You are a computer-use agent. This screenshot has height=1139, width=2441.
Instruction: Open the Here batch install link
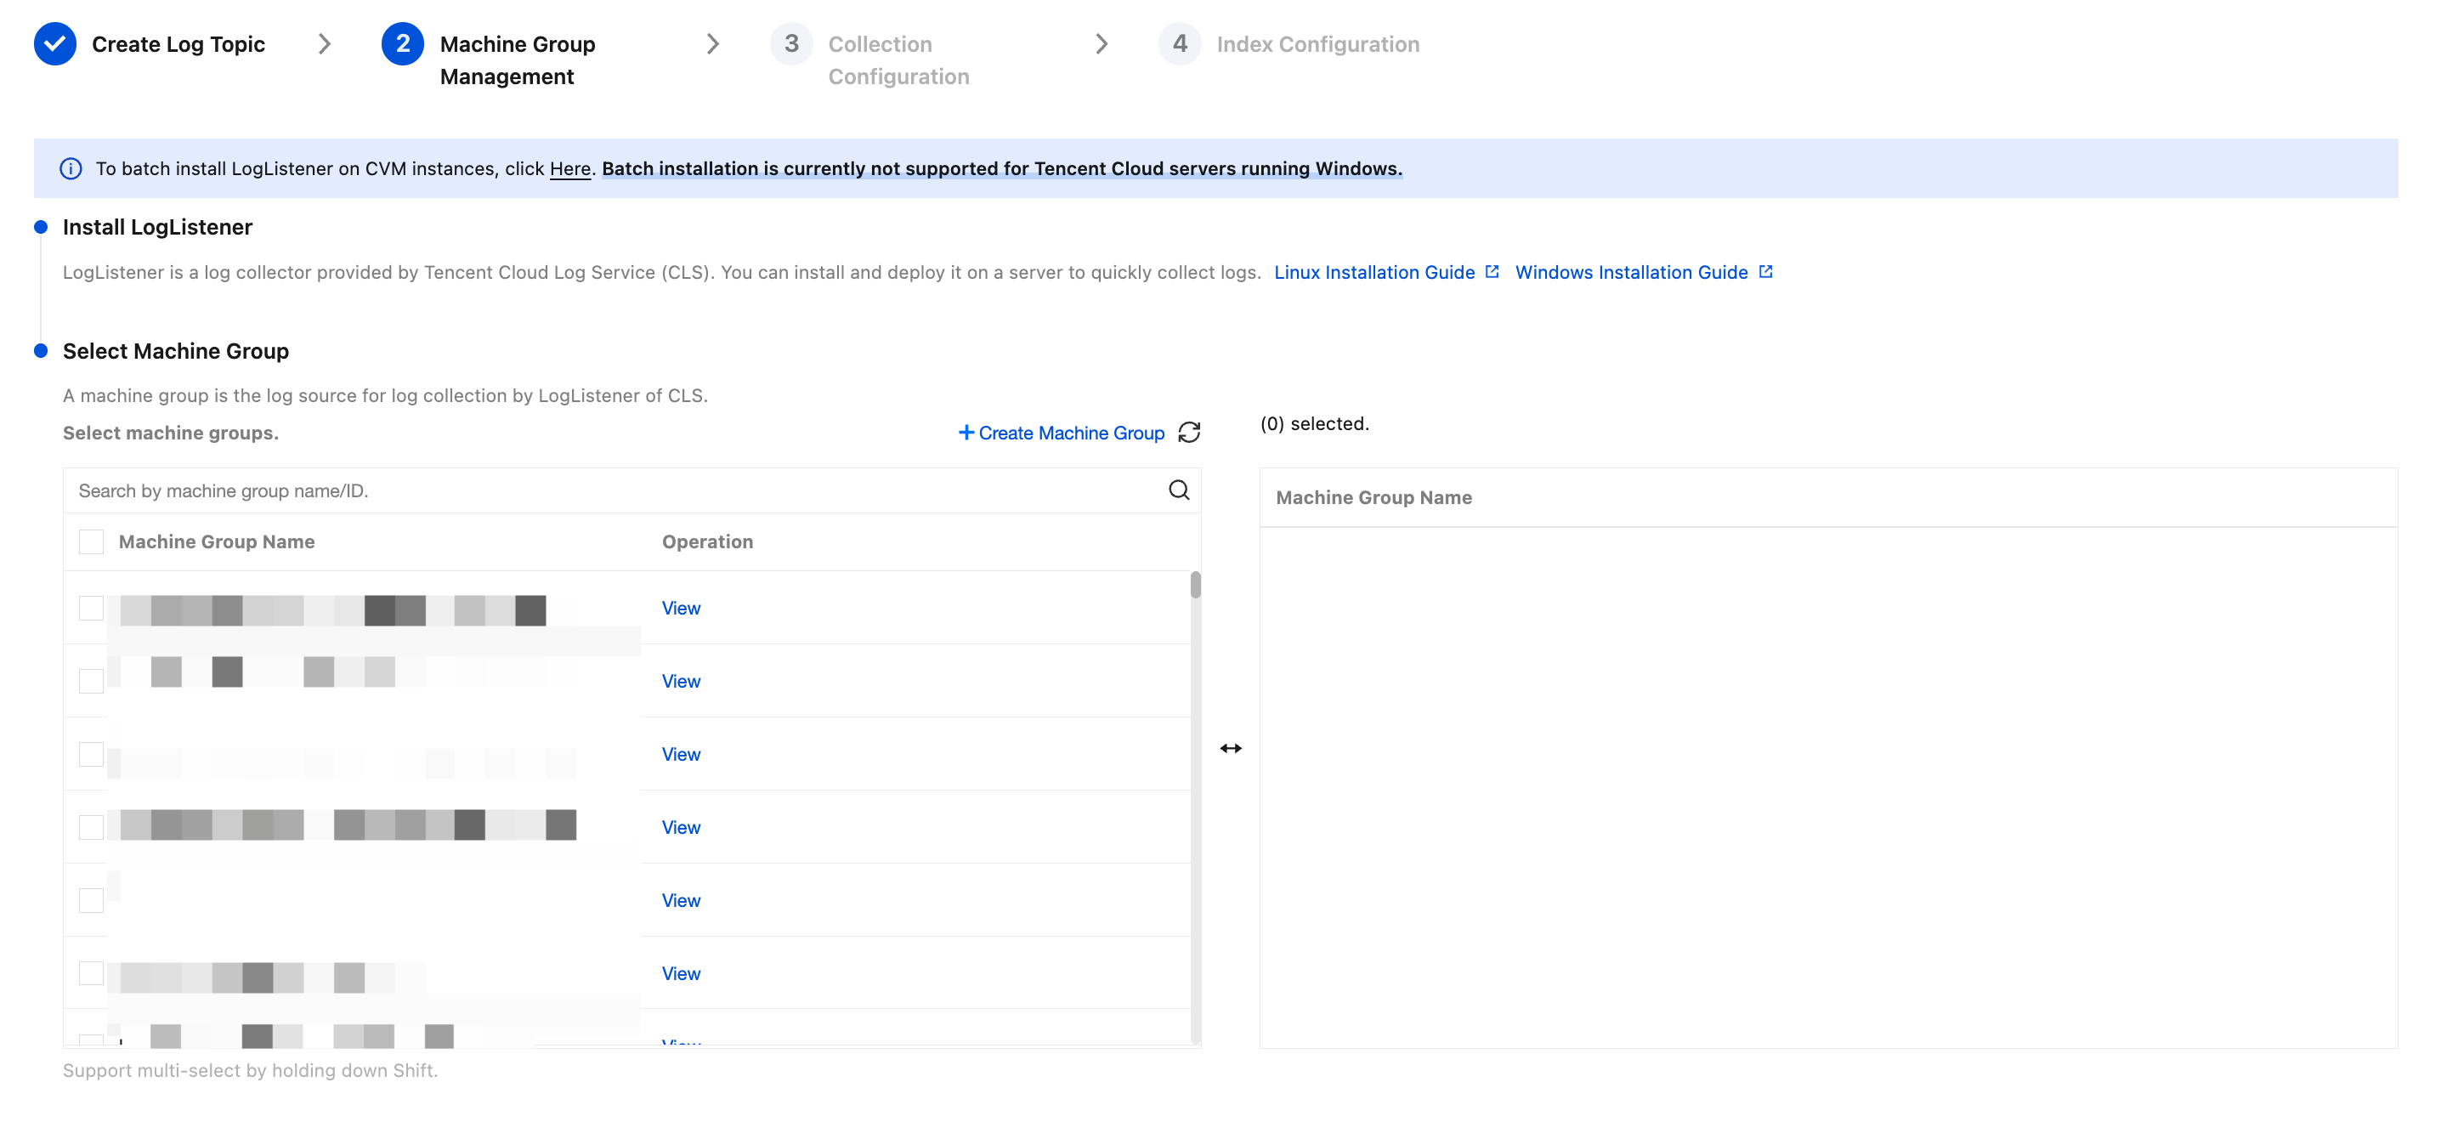(x=569, y=168)
